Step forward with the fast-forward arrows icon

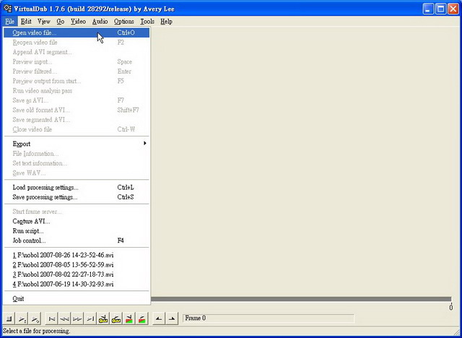click(x=77, y=318)
